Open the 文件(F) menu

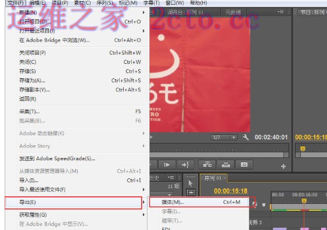(x=16, y=3)
